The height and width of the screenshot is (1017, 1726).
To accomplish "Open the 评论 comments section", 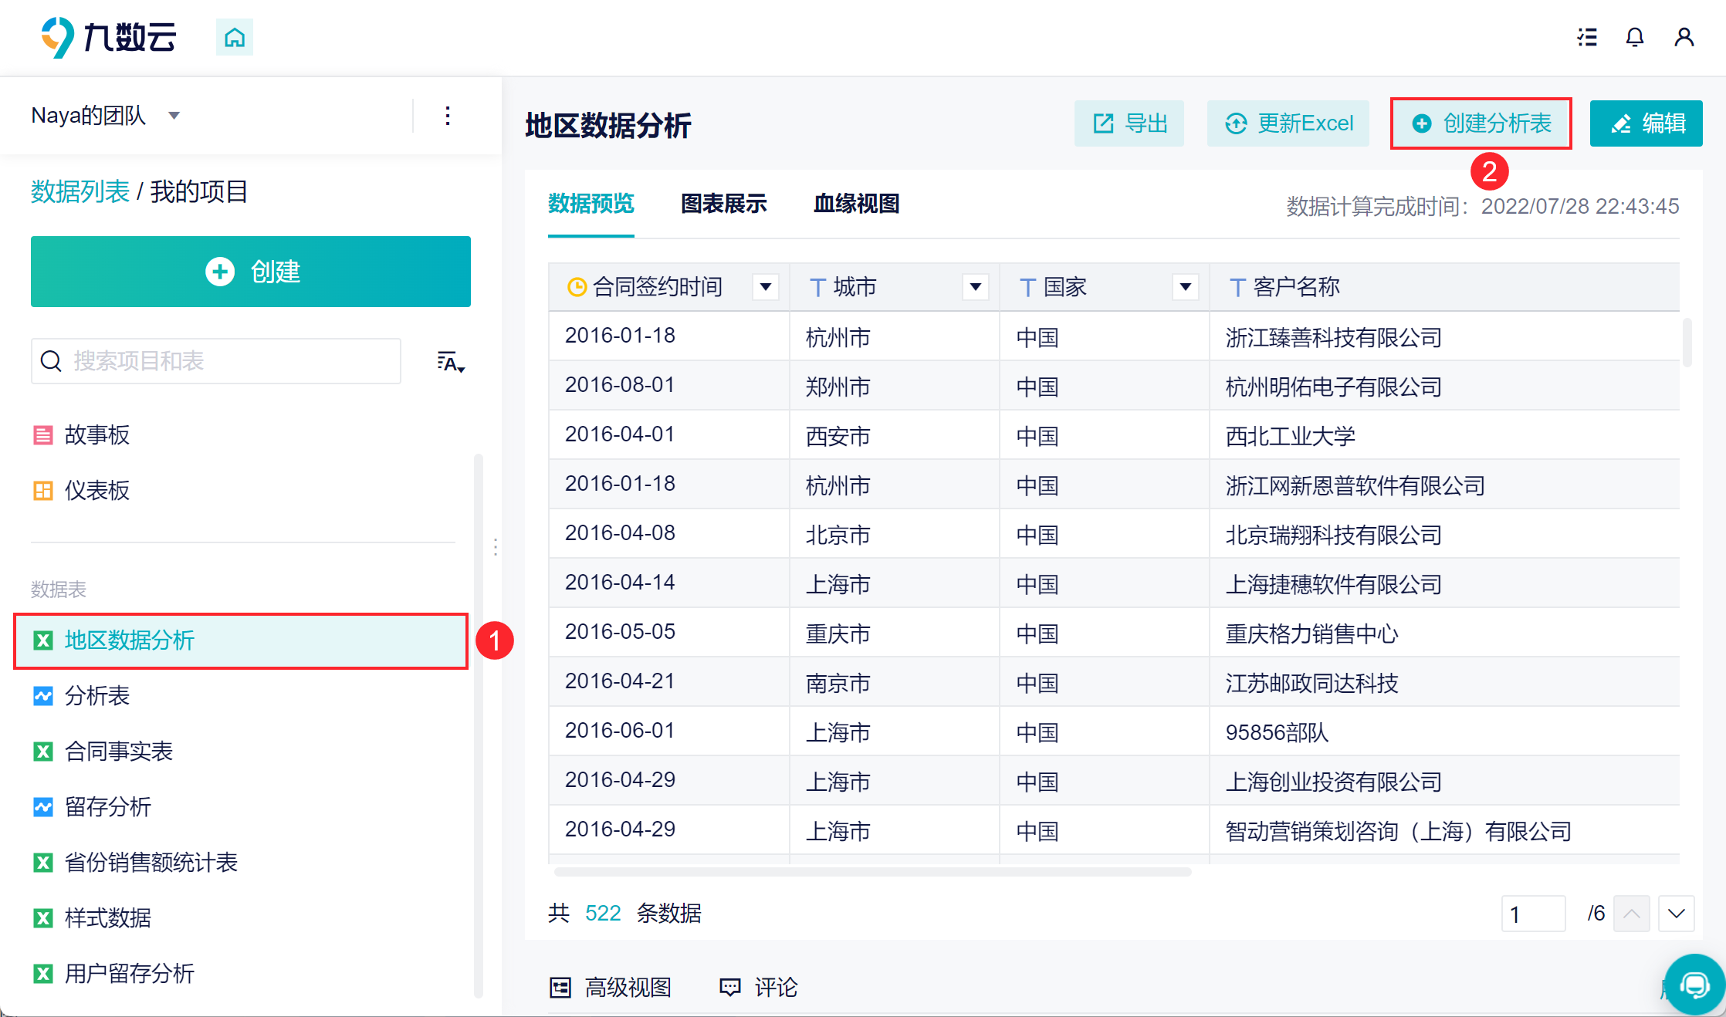I will pos(759,987).
